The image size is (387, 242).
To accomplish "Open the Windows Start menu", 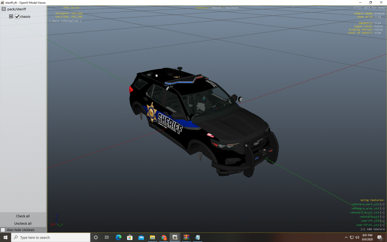I will (x=5, y=238).
